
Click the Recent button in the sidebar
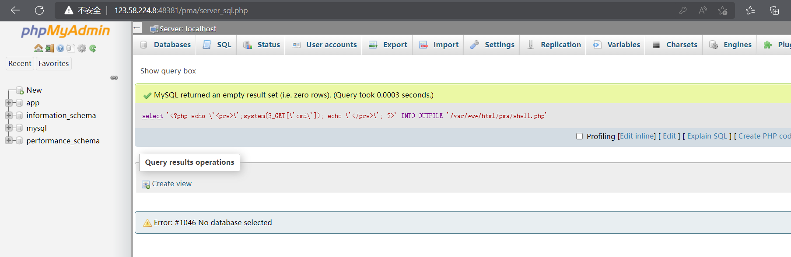20,63
